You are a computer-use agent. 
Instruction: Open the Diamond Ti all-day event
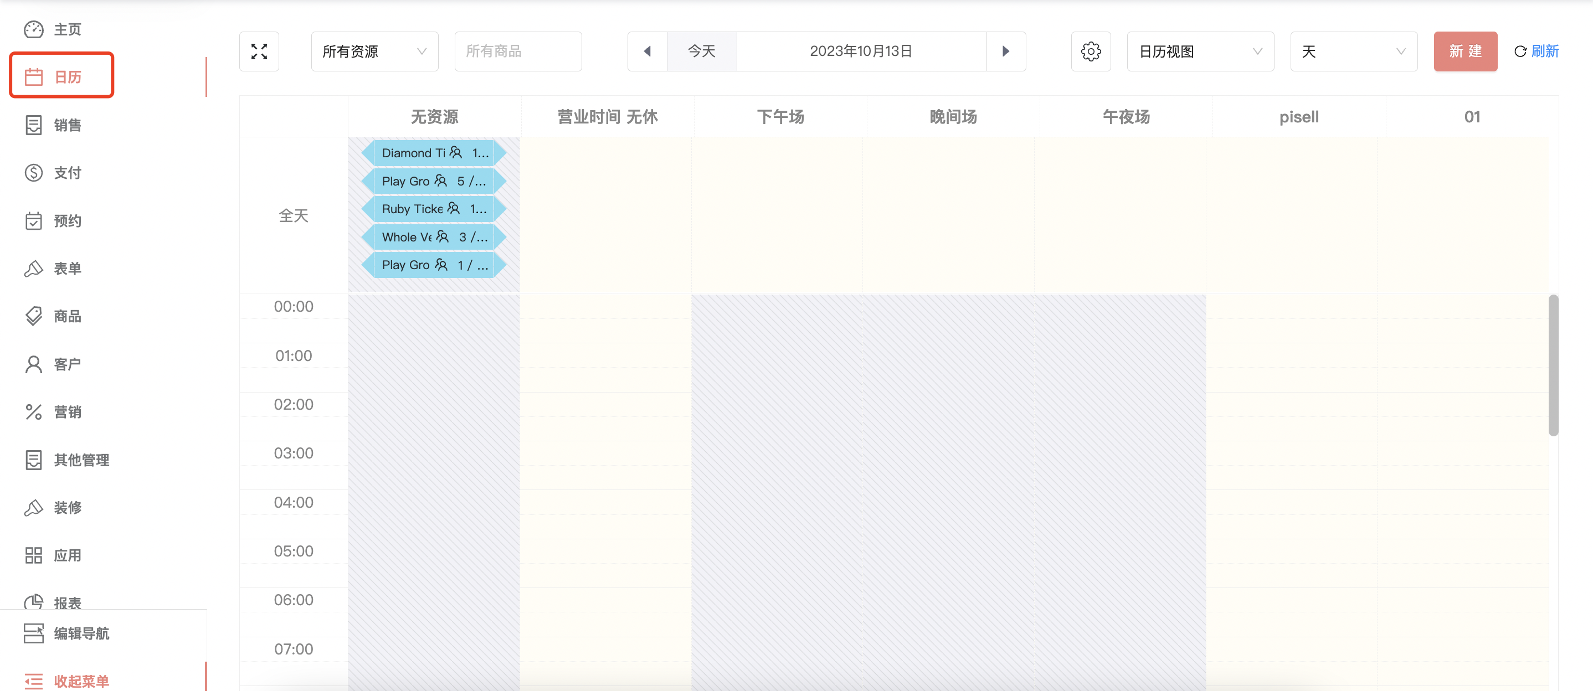(x=434, y=153)
